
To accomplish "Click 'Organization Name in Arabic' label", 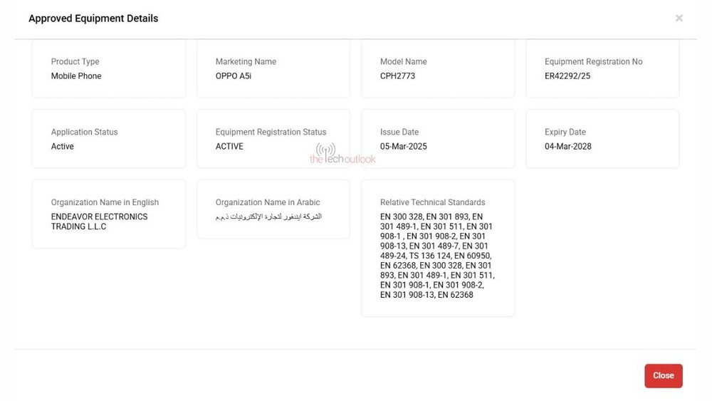I will click(268, 202).
